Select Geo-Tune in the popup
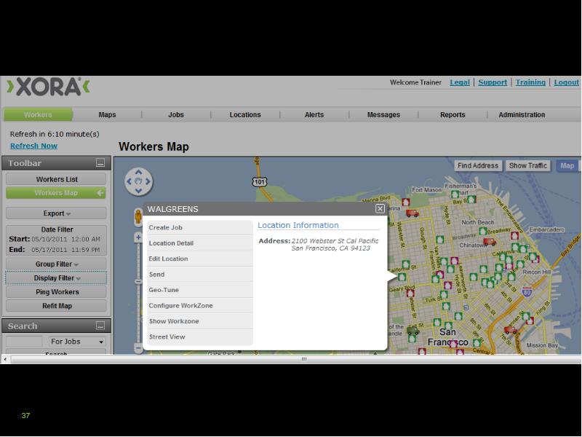 [x=200, y=290]
